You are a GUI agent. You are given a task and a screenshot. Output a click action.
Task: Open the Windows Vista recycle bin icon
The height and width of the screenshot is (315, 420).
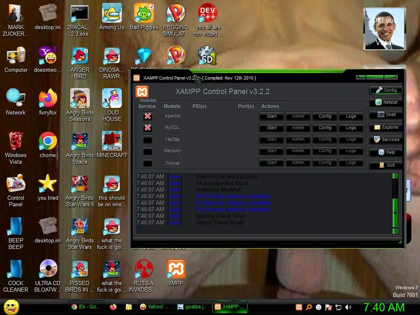[16, 148]
